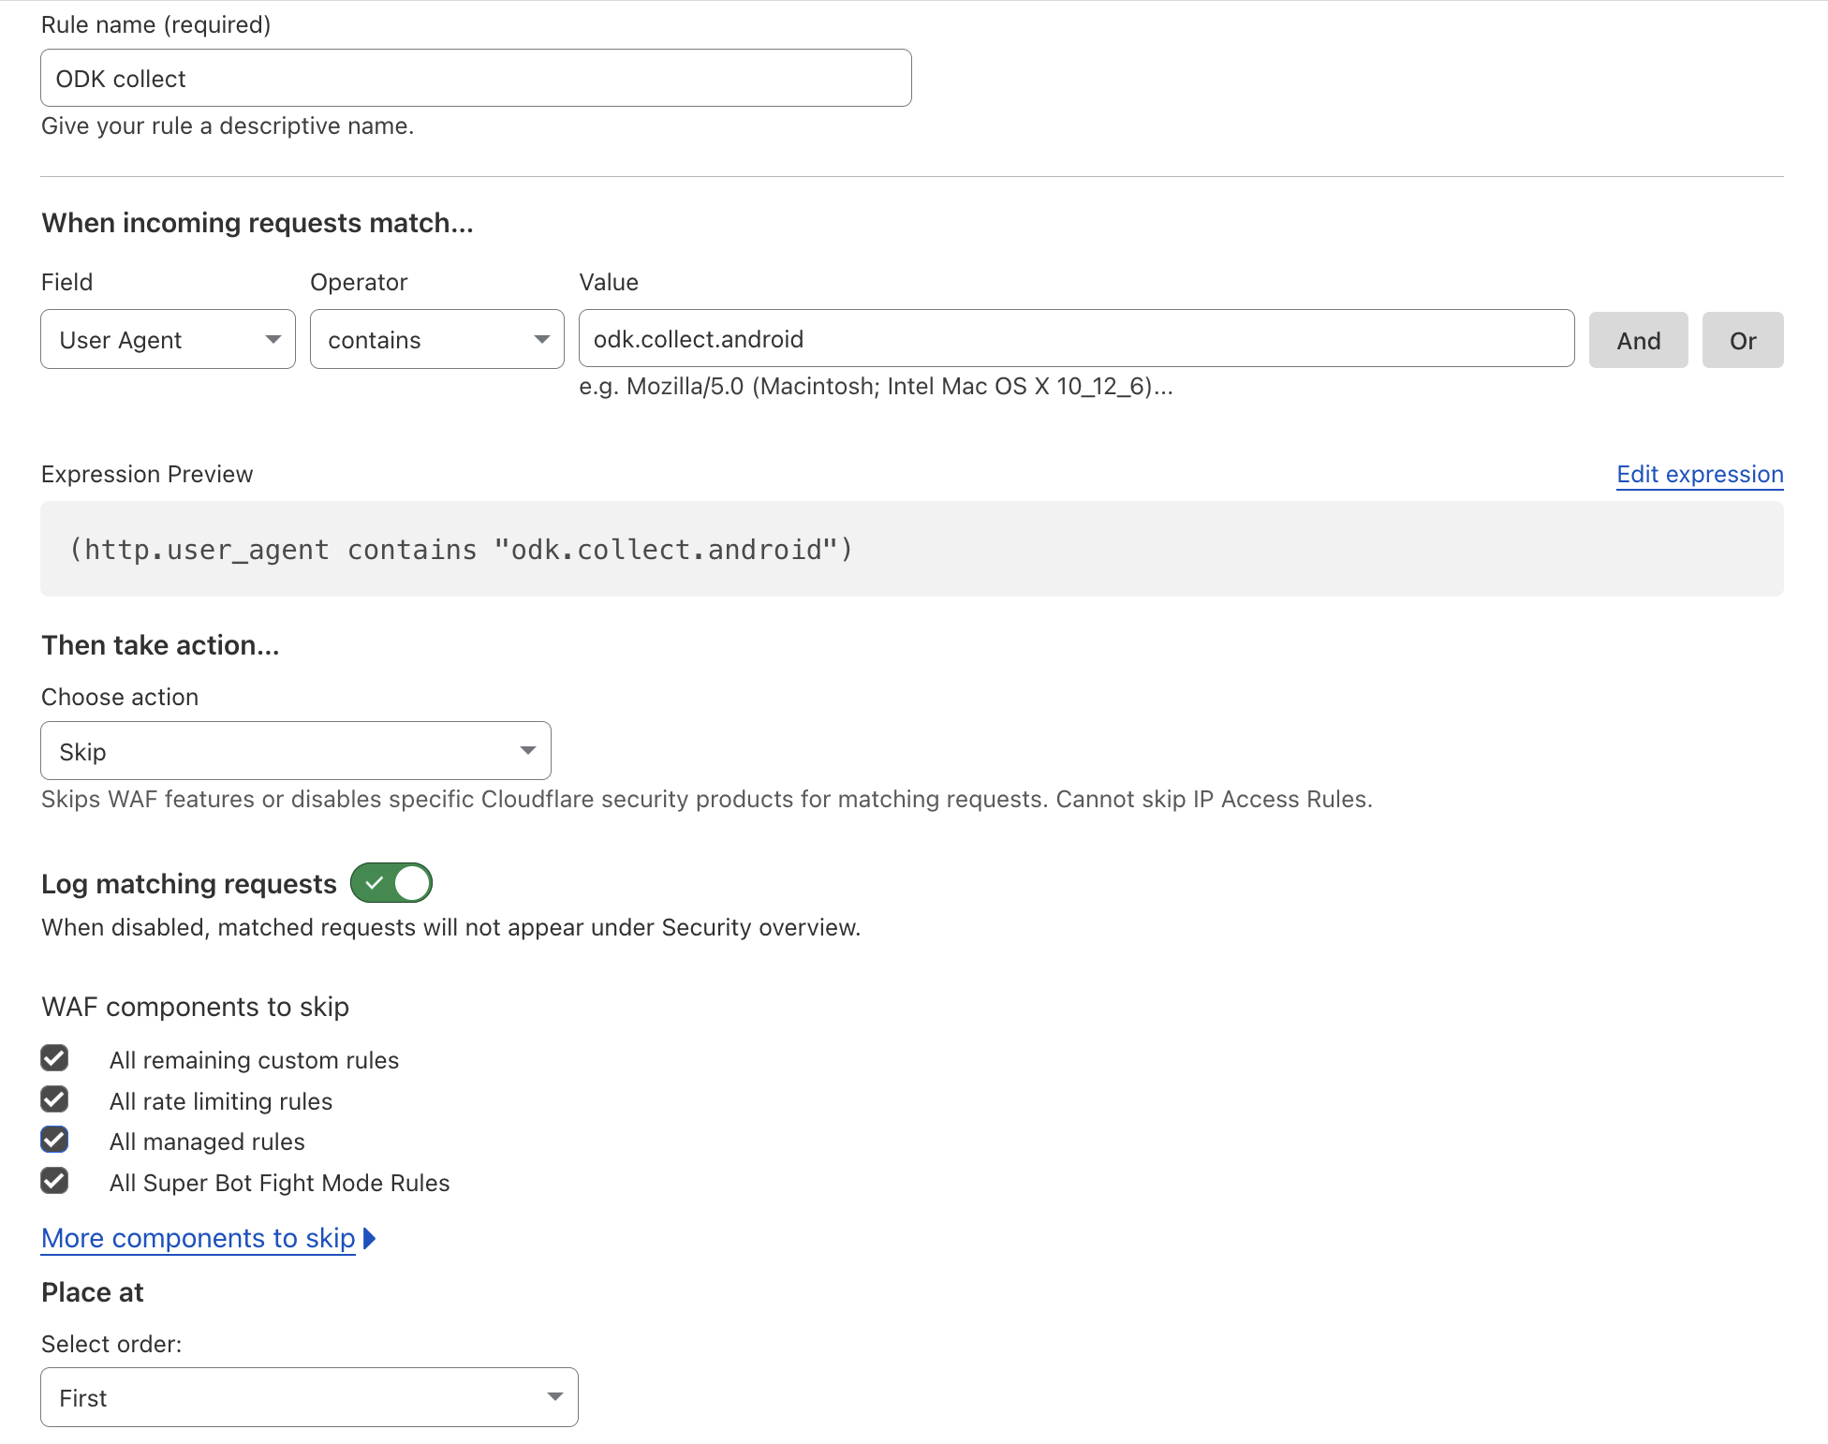
Task: Uncheck All rate limiting rules
Action: click(54, 1098)
